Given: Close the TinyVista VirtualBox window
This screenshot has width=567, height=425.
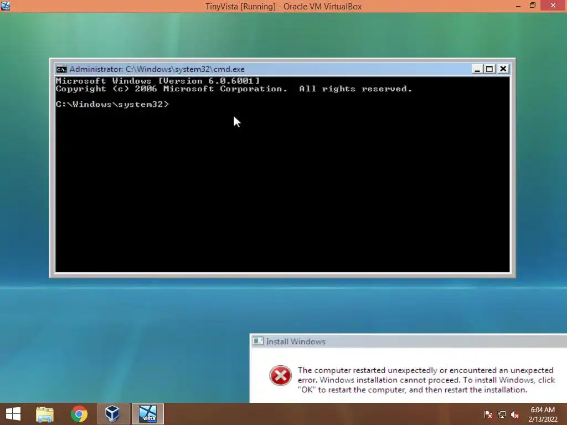Looking at the screenshot, I should (553, 6).
